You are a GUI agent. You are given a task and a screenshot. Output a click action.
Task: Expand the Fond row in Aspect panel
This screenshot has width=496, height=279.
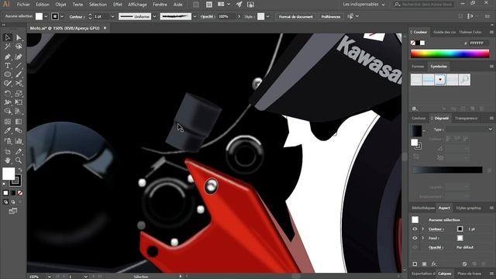point(422,238)
